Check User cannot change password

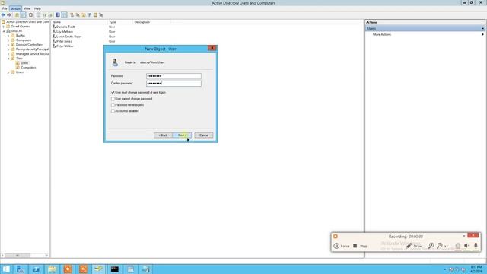113,99
